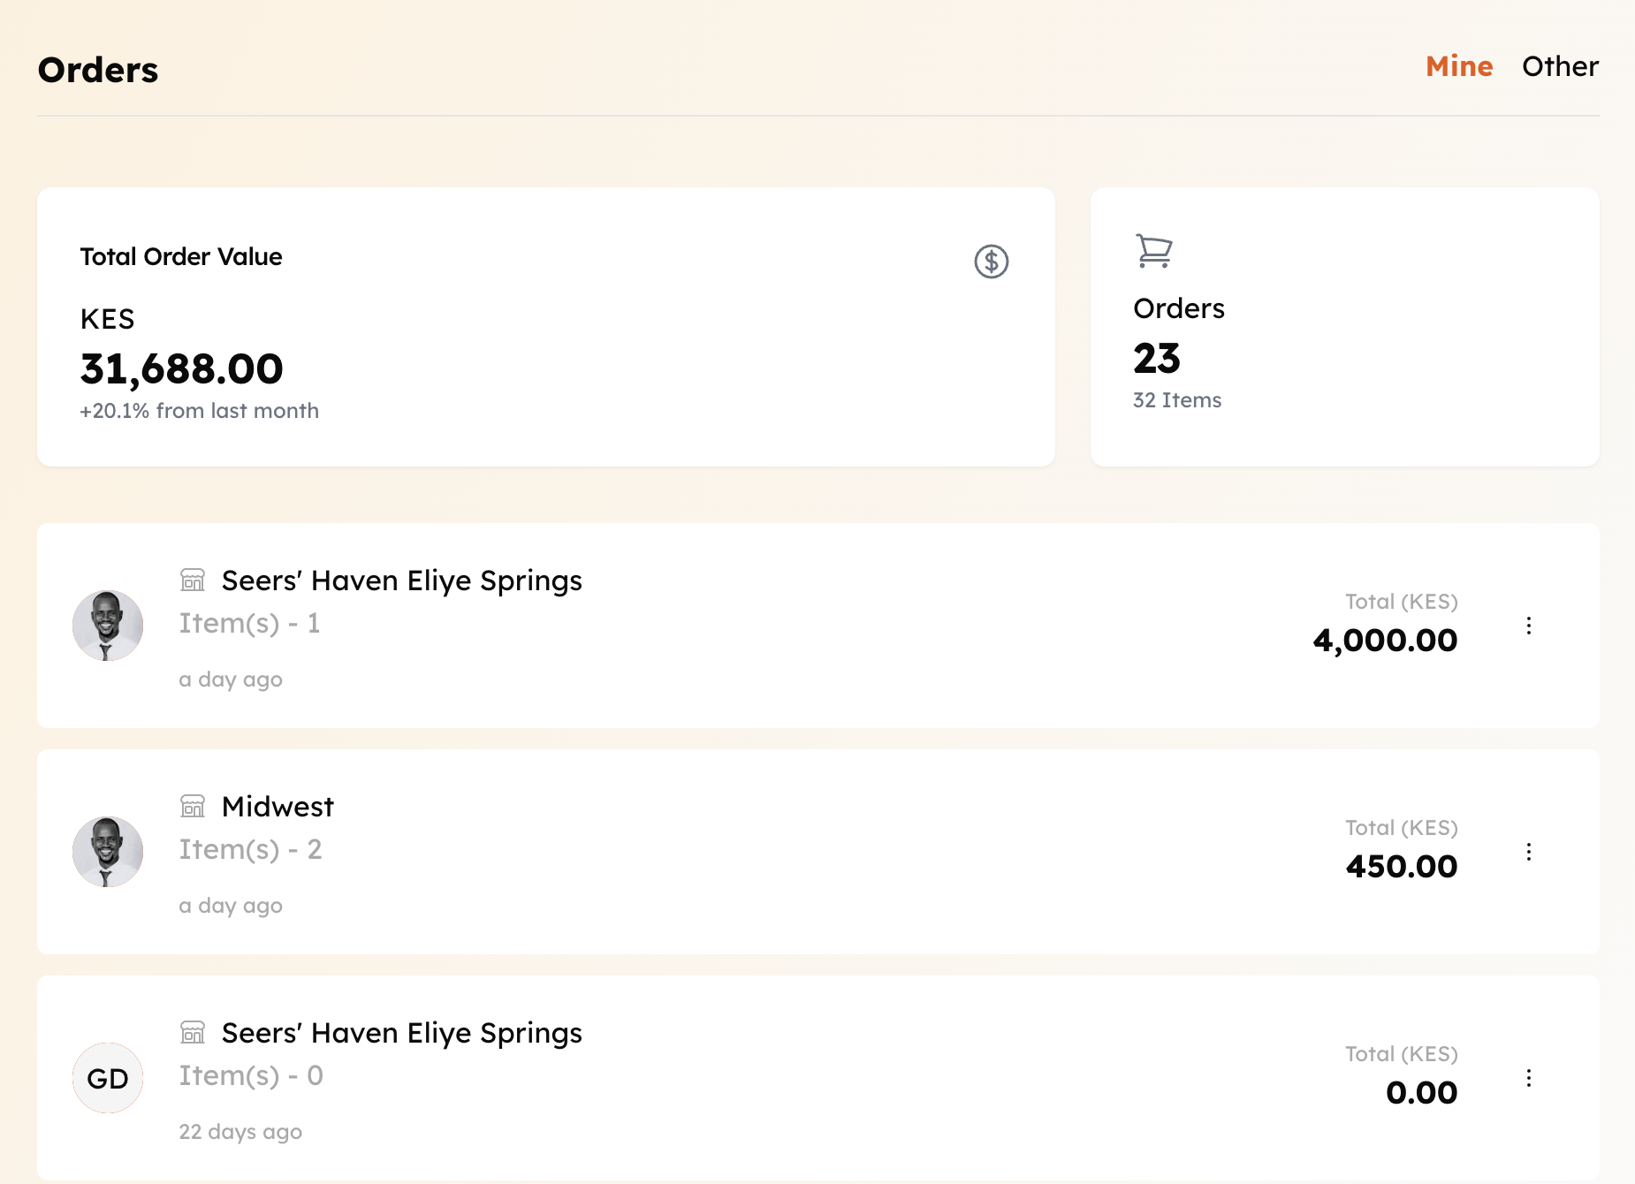Click the GD avatar initials icon

point(107,1078)
